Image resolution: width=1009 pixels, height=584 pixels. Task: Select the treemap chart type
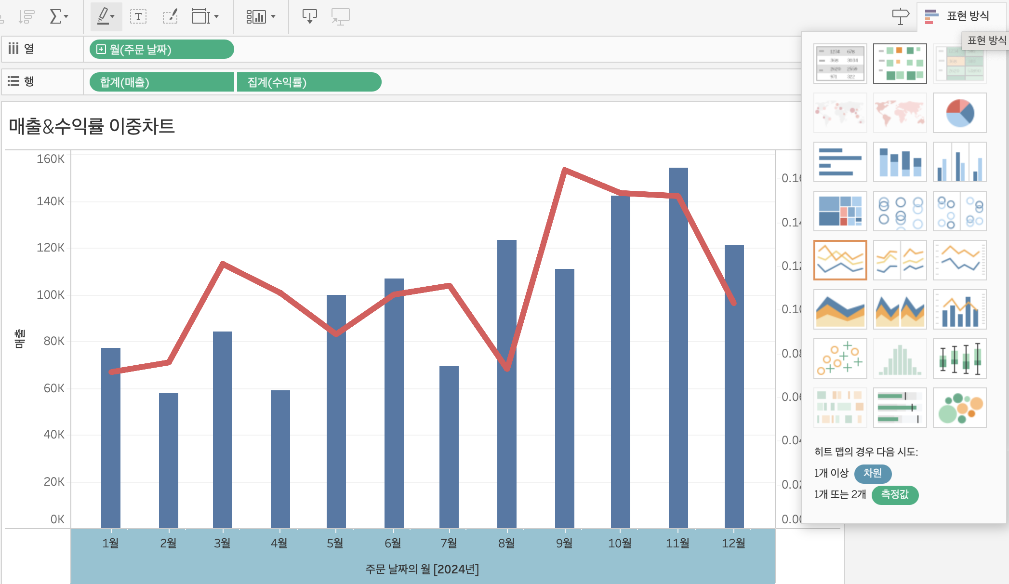[x=840, y=211]
